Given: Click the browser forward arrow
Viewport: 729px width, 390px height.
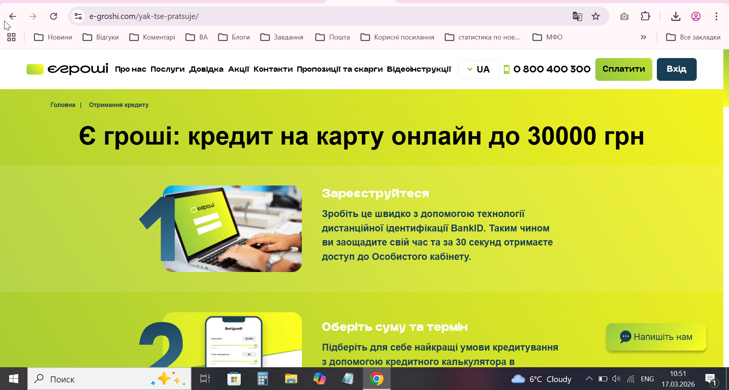Looking at the screenshot, I should pyautogui.click(x=33, y=16).
